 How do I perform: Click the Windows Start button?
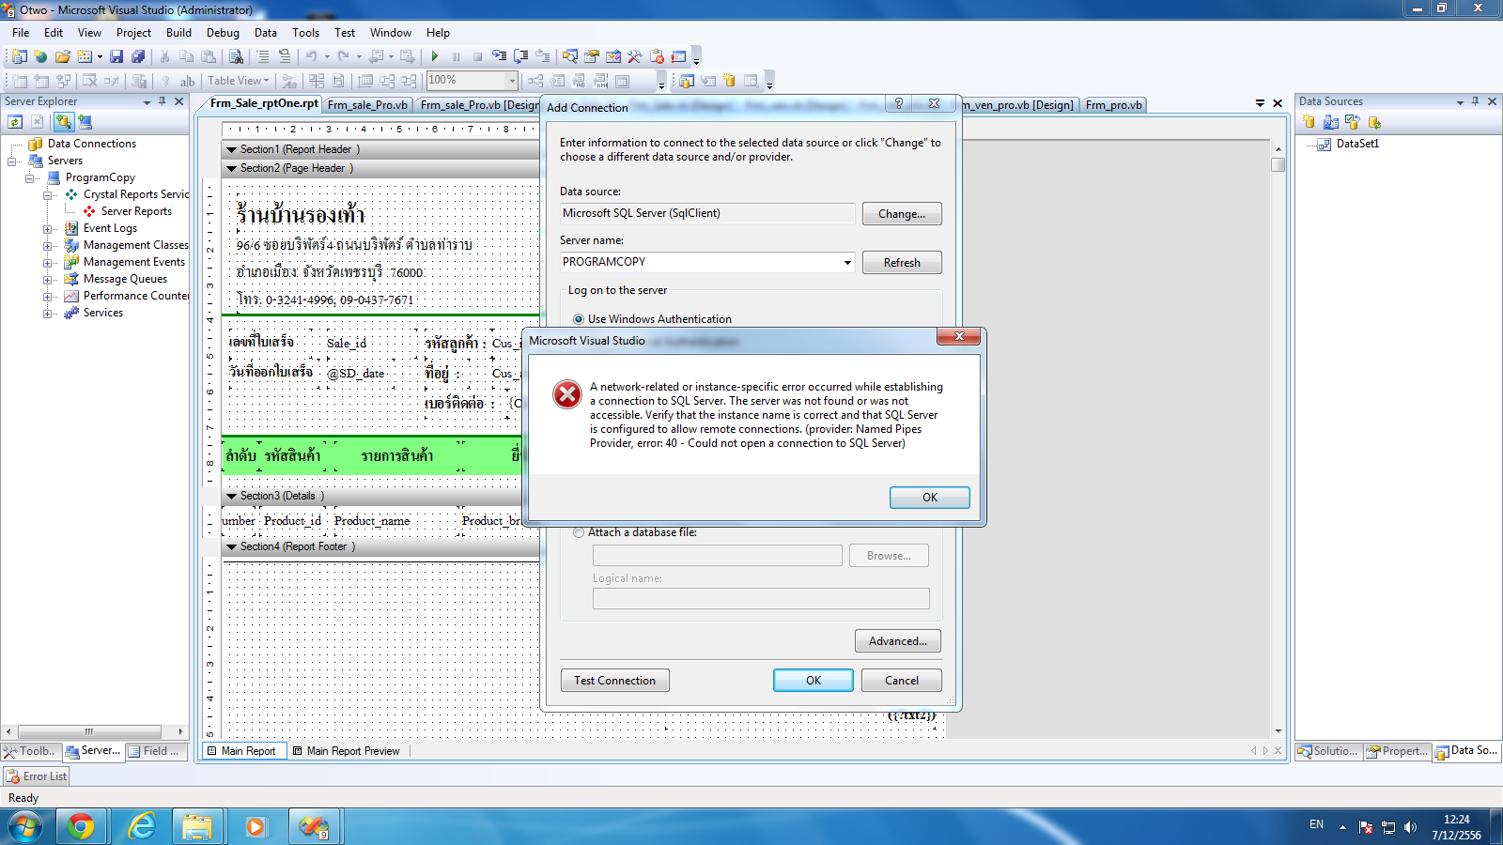point(25,826)
